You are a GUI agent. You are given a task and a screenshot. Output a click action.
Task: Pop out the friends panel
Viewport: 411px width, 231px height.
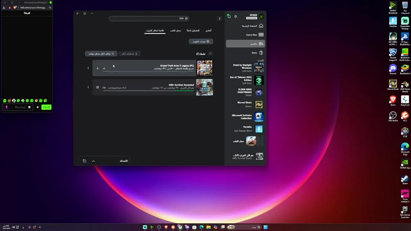(x=84, y=161)
